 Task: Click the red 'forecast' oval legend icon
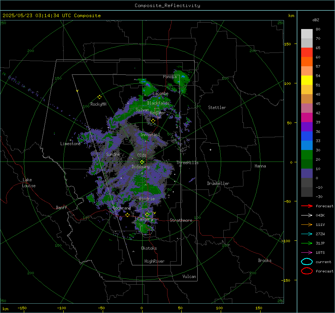point(307,271)
